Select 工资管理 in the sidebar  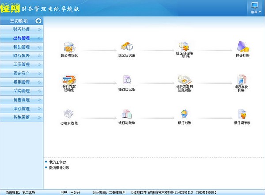pyautogui.click(x=22, y=65)
